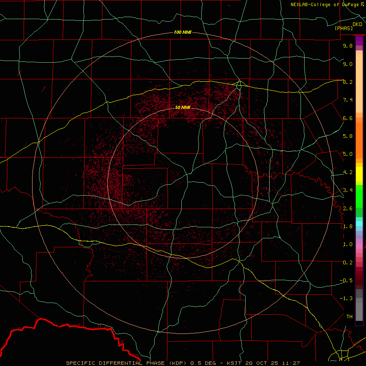Image resolution: width=366 pixels, height=366 pixels.
Task: Pick the yellow segment of the color bar
Action: pos(359,174)
